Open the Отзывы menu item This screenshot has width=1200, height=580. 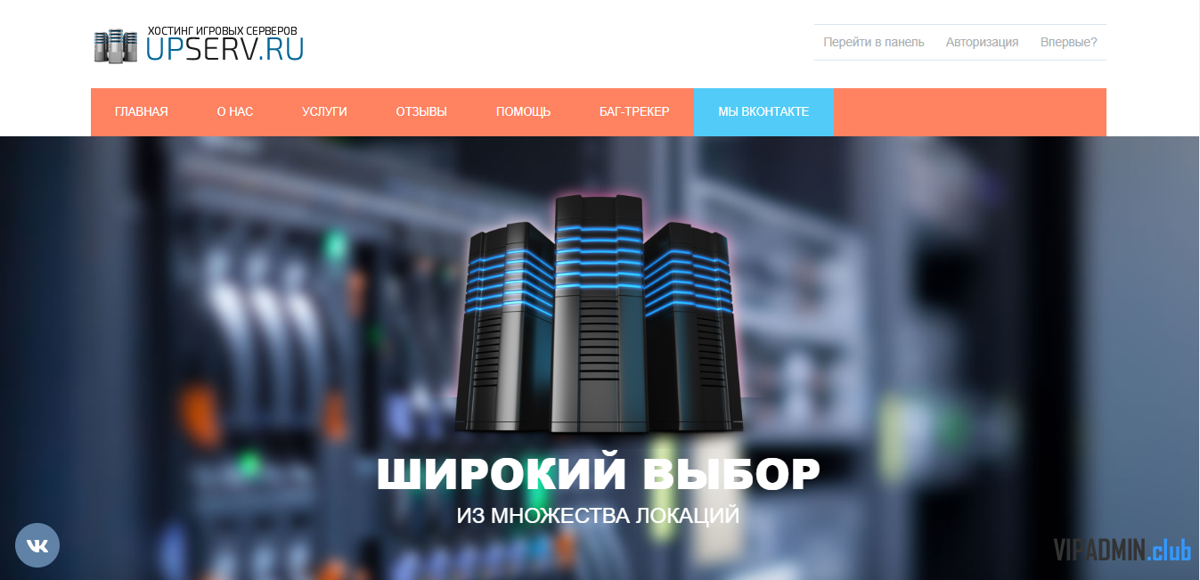click(x=421, y=112)
